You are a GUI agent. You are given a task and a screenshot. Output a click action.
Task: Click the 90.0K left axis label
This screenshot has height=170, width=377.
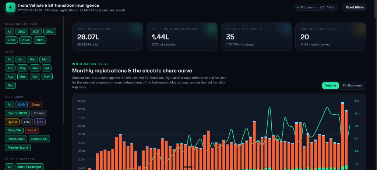81,101
